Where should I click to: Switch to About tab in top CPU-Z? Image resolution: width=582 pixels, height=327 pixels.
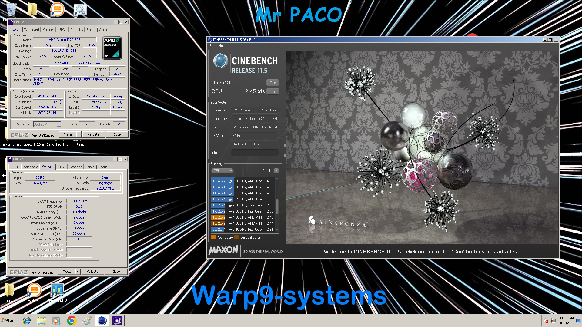(104, 30)
